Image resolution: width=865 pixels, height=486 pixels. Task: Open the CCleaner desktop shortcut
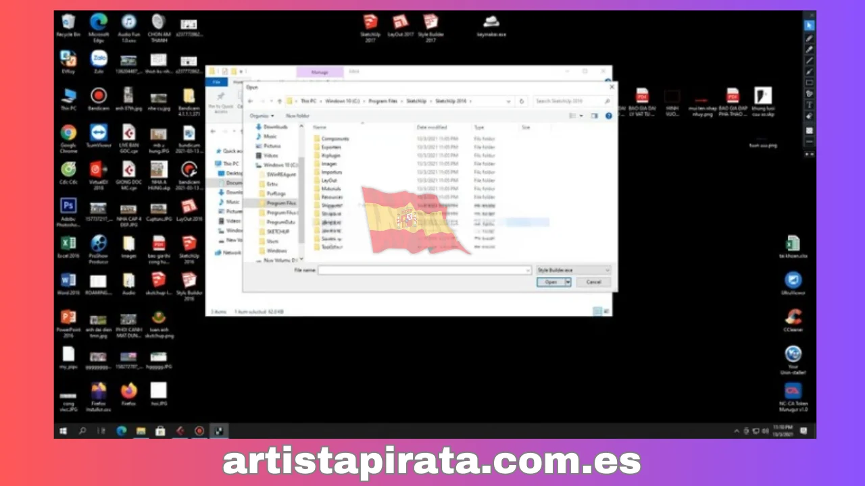tap(793, 321)
